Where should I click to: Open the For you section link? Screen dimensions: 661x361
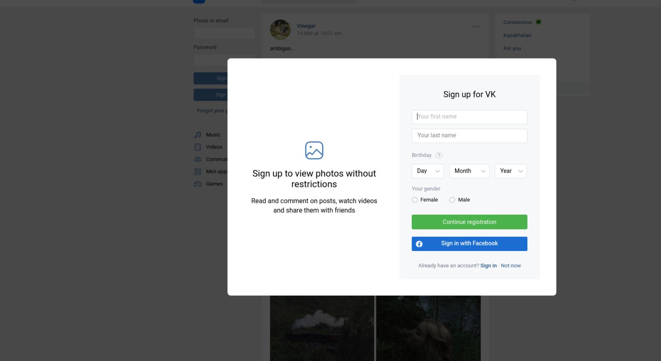coord(512,48)
